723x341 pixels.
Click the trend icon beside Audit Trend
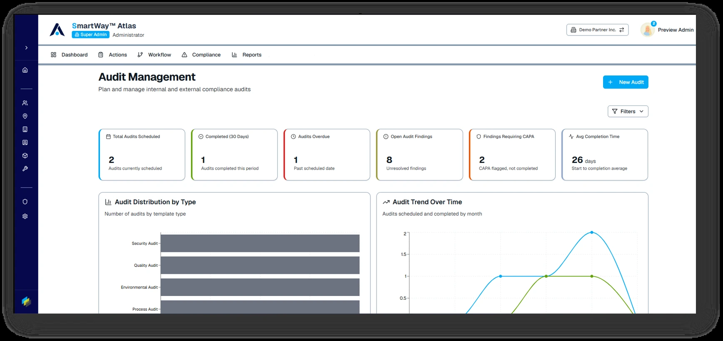click(x=386, y=202)
